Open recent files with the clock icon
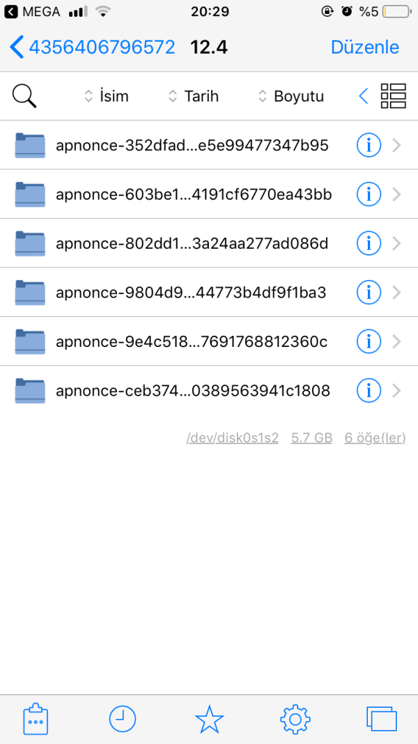The height and width of the screenshot is (744, 418). tap(122, 719)
